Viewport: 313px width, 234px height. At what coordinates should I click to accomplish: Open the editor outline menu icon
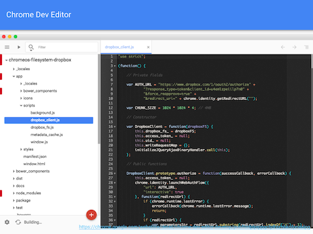coord(306,47)
